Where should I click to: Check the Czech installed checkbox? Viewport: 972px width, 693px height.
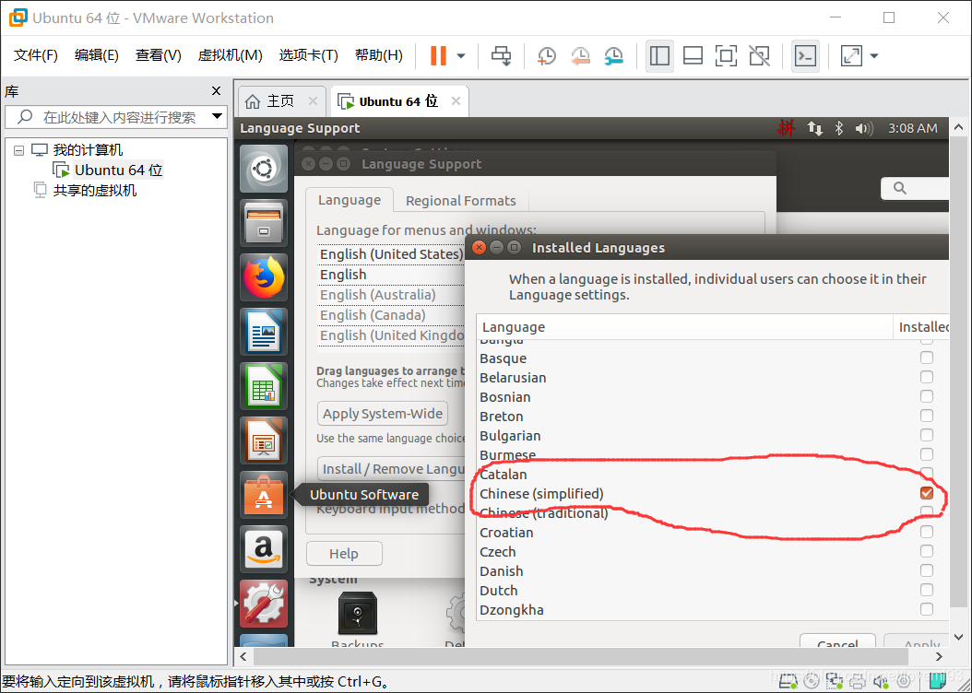[927, 550]
